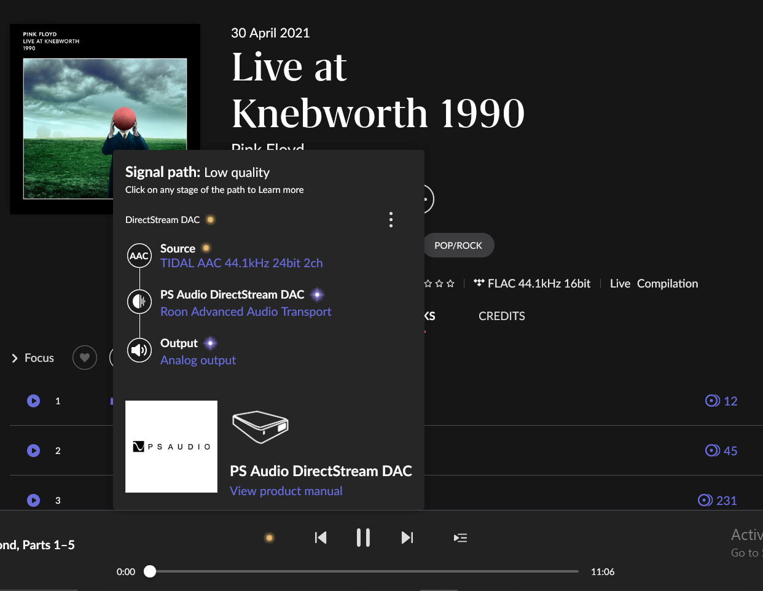Open the View product manual link
This screenshot has height=591, width=763.
[286, 491]
